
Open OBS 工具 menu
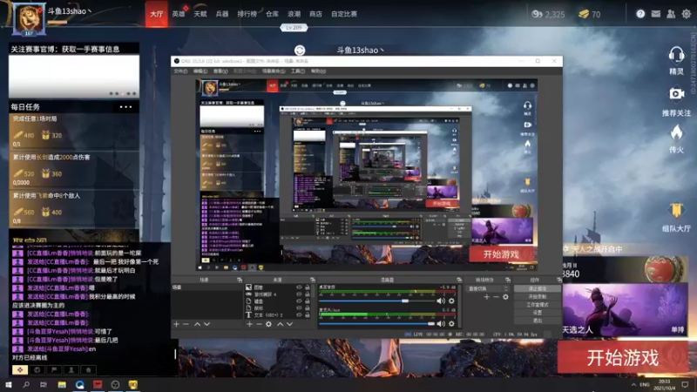298,71
